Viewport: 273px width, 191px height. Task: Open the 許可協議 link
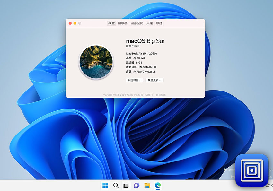(161, 95)
